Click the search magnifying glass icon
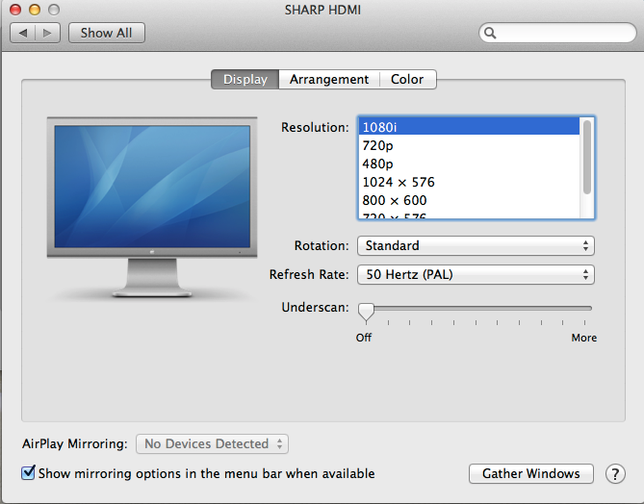The image size is (644, 504). coord(491,33)
